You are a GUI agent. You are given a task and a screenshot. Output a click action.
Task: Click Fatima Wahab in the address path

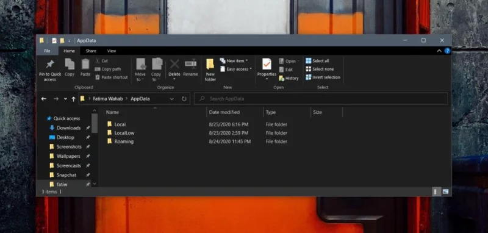(108, 99)
